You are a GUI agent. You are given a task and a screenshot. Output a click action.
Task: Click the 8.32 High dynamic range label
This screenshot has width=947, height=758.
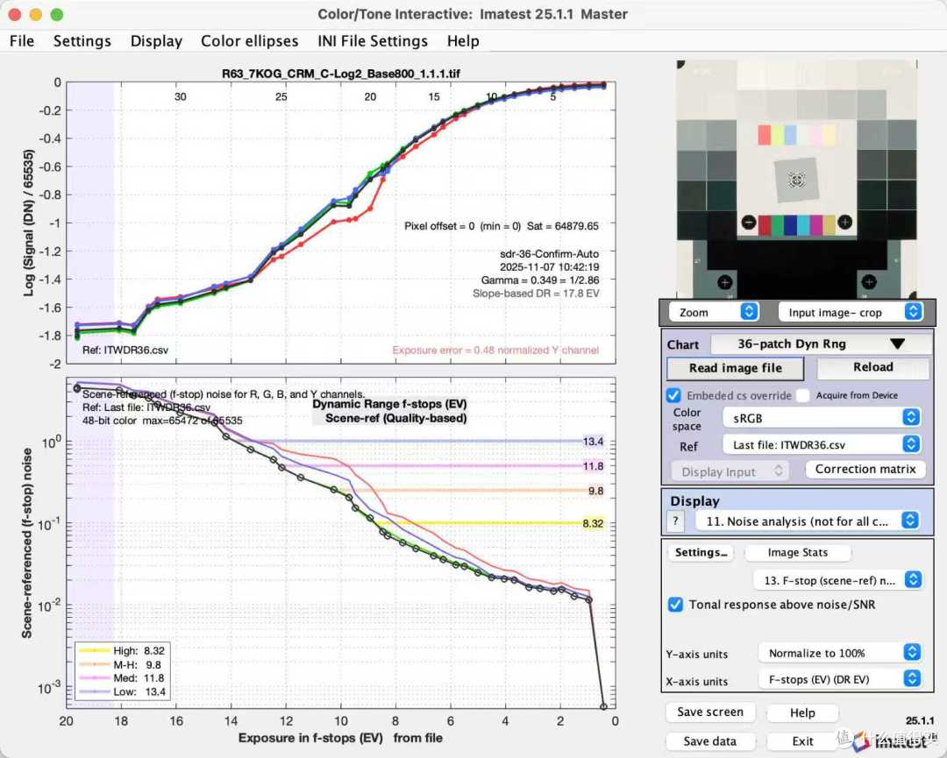tap(593, 523)
